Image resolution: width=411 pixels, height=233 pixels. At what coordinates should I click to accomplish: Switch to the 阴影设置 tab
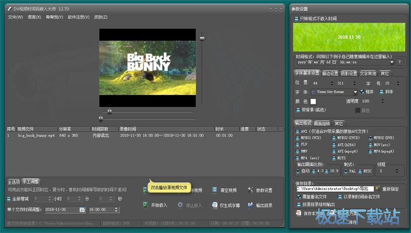coord(349,73)
